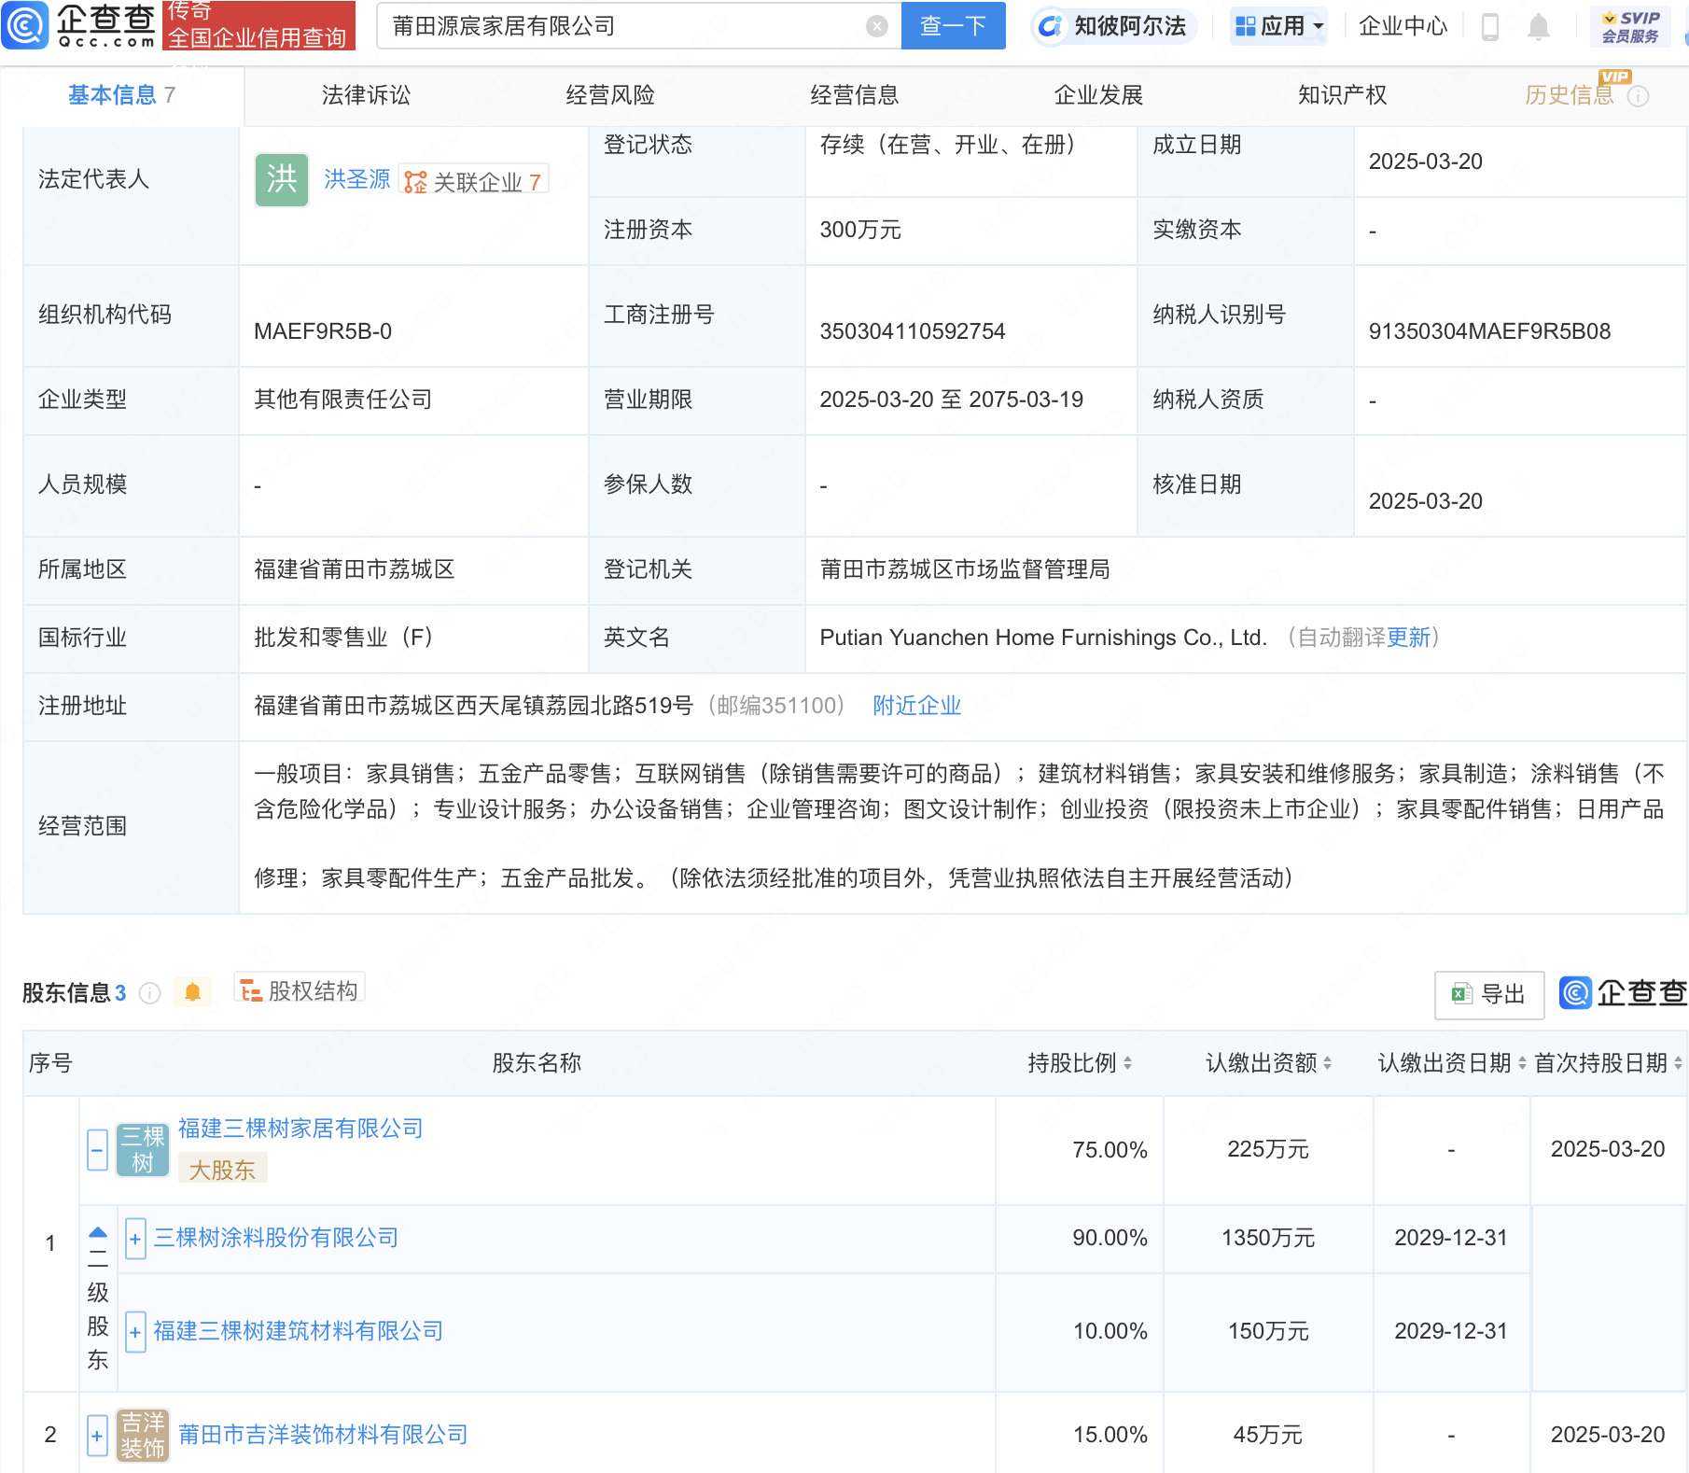Viewport: 1689px width, 1473px height.
Task: Export shareholder table with 导出
Action: [1489, 995]
